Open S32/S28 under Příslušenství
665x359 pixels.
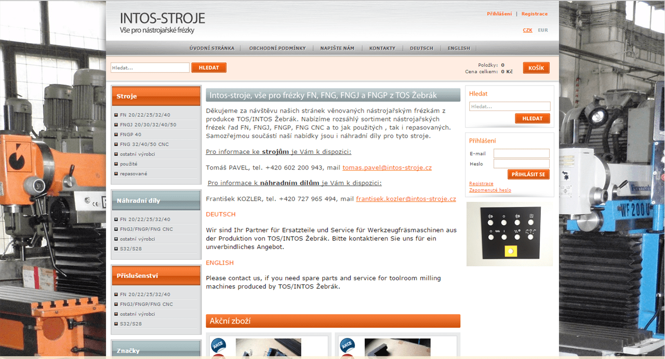[131, 324]
